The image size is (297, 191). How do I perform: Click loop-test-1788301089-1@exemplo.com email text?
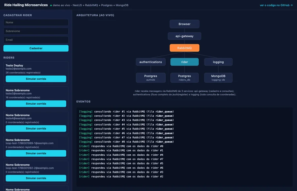pos(30,143)
